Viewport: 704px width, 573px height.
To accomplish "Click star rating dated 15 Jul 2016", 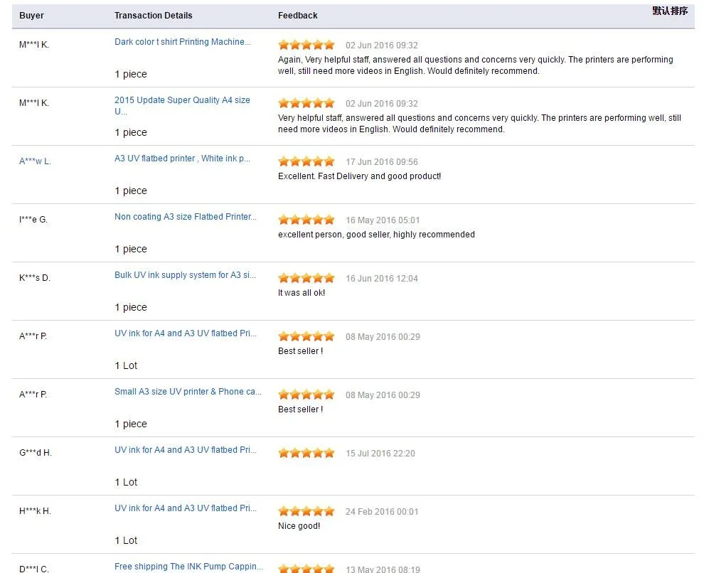I will pos(306,453).
